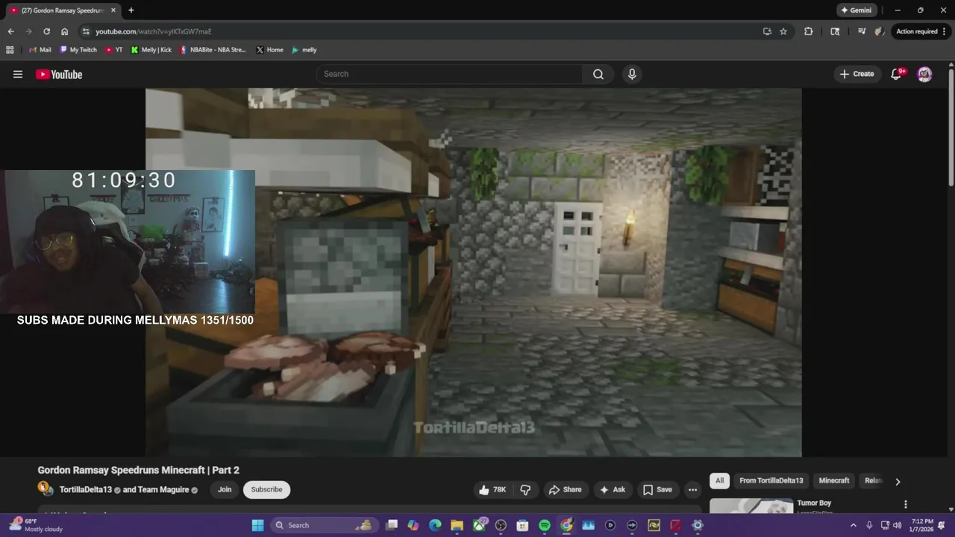Click the Join channel button
This screenshot has height=537, width=955.
pyautogui.click(x=225, y=489)
